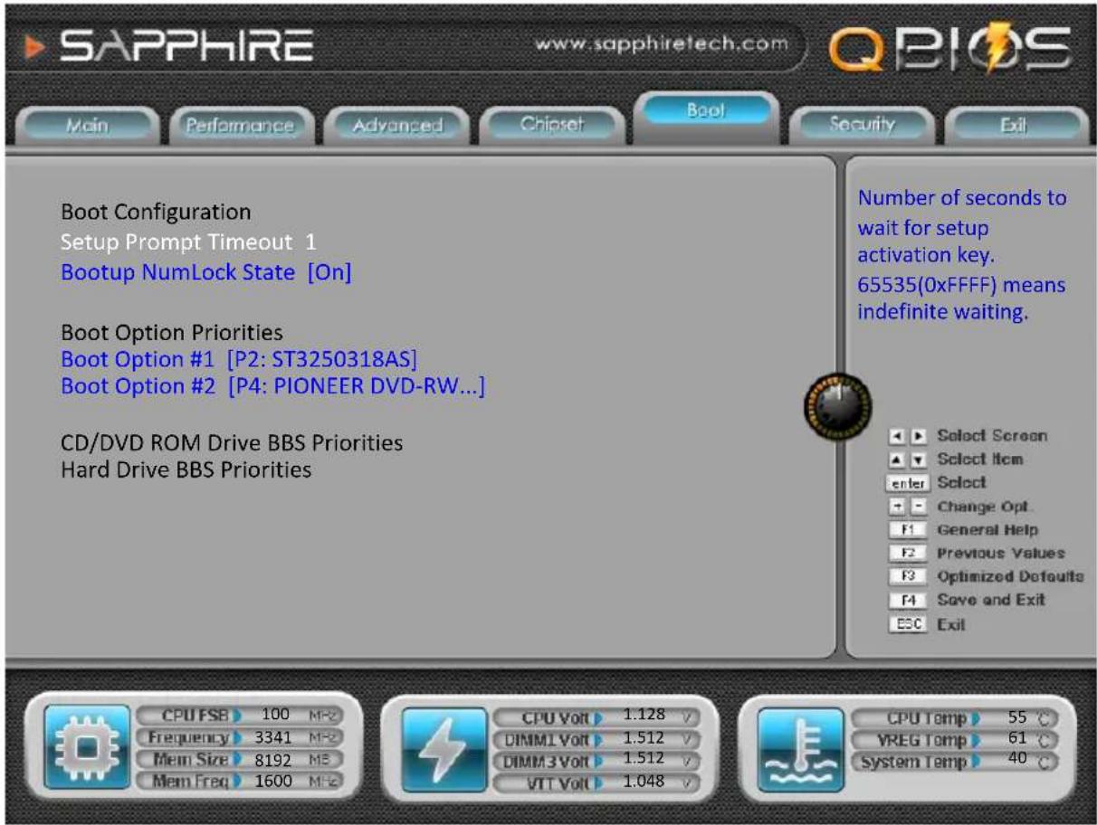Select the Setup Prompt Timeout value
Screen dimensions: 1097x825
tap(310, 242)
